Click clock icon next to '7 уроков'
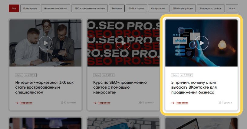Screen dimensions: 247x129 220,103
